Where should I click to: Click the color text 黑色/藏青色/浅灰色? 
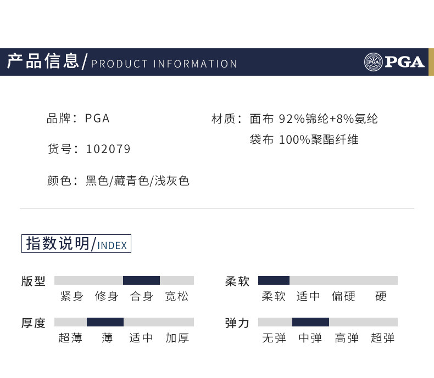137,180
